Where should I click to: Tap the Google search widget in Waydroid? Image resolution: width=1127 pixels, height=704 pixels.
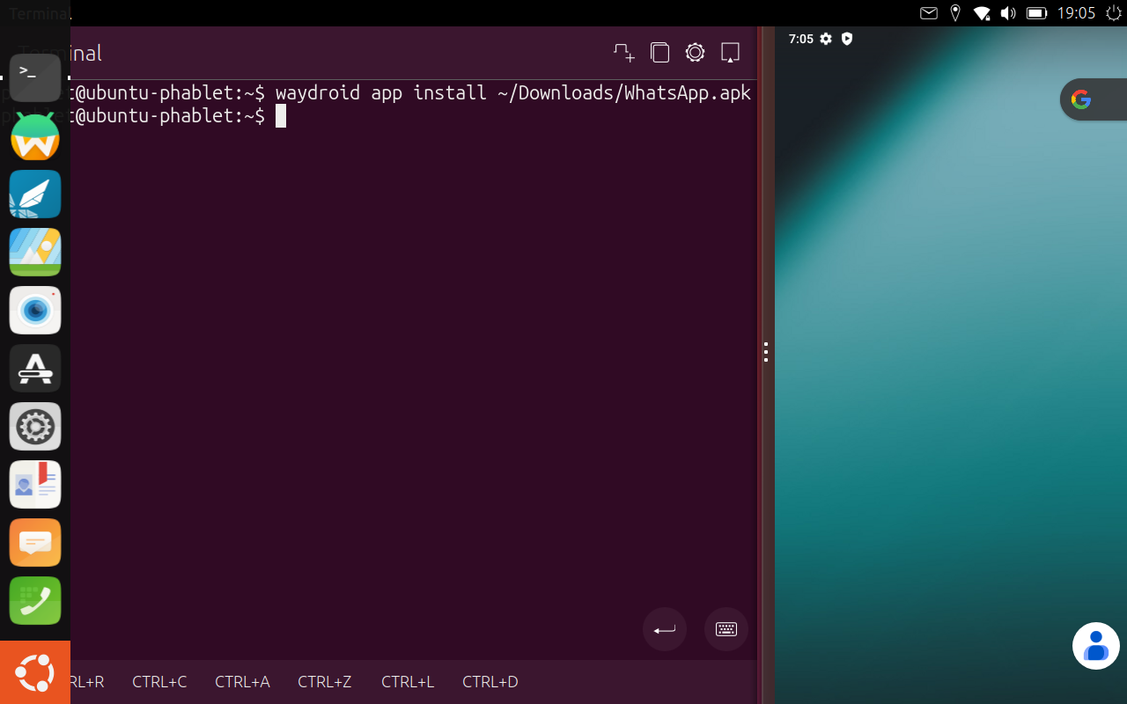pyautogui.click(x=1093, y=99)
